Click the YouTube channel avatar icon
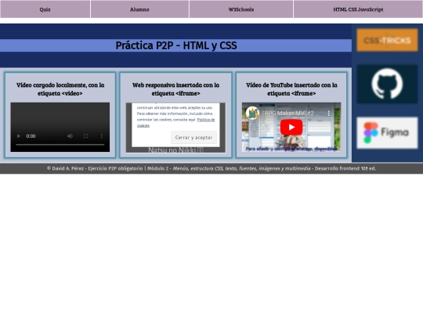This screenshot has height=317, width=423. [252, 113]
